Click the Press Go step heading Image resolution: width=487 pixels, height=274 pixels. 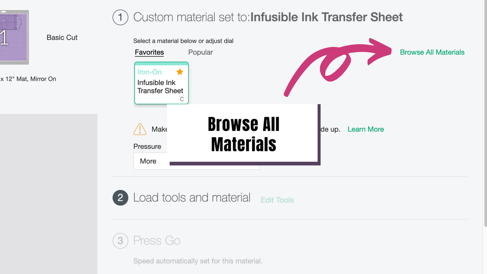point(157,241)
